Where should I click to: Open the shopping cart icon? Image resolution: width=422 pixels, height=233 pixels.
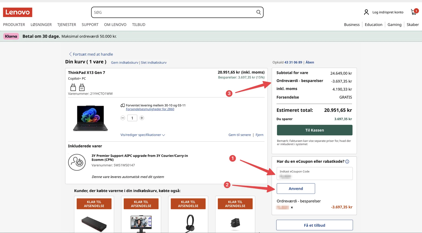(414, 12)
